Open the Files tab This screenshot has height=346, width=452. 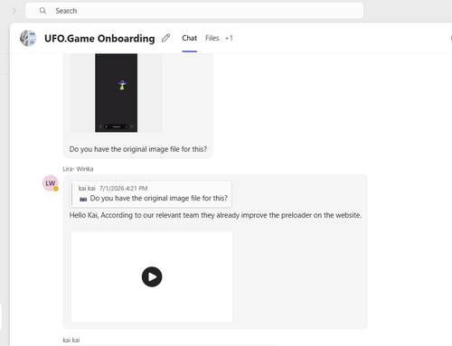tap(212, 38)
